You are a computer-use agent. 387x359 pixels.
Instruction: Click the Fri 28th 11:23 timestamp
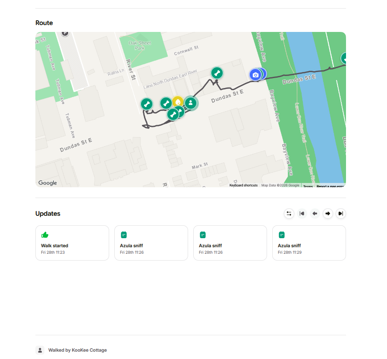click(x=53, y=252)
